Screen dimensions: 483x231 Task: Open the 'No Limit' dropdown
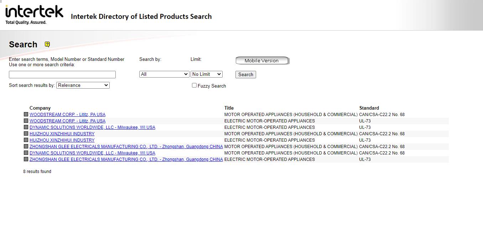pos(207,74)
